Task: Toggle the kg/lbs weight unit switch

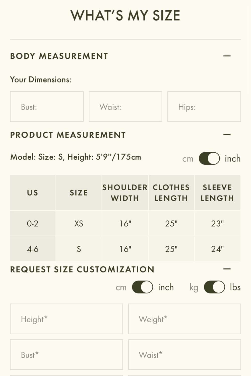Action: click(214, 287)
